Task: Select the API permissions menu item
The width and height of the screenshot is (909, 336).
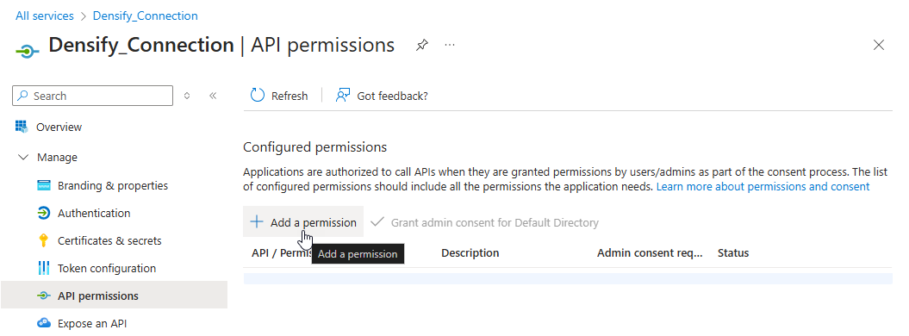Action: click(115, 296)
